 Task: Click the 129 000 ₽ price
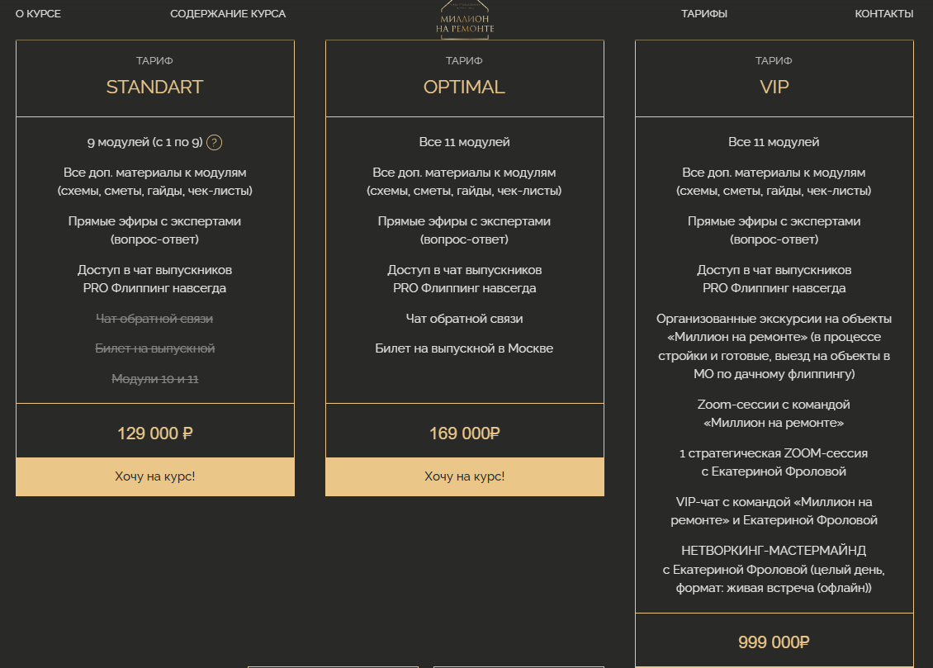(x=155, y=433)
